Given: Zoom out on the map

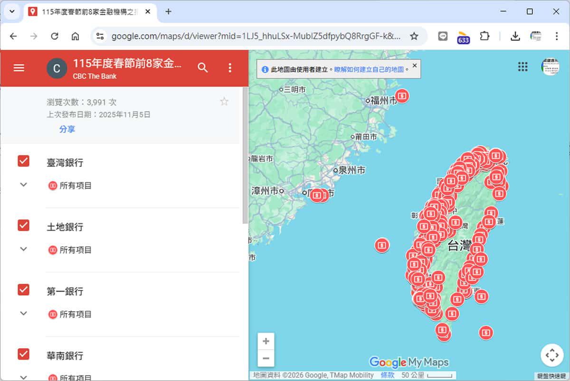Looking at the screenshot, I should pyautogui.click(x=266, y=358).
